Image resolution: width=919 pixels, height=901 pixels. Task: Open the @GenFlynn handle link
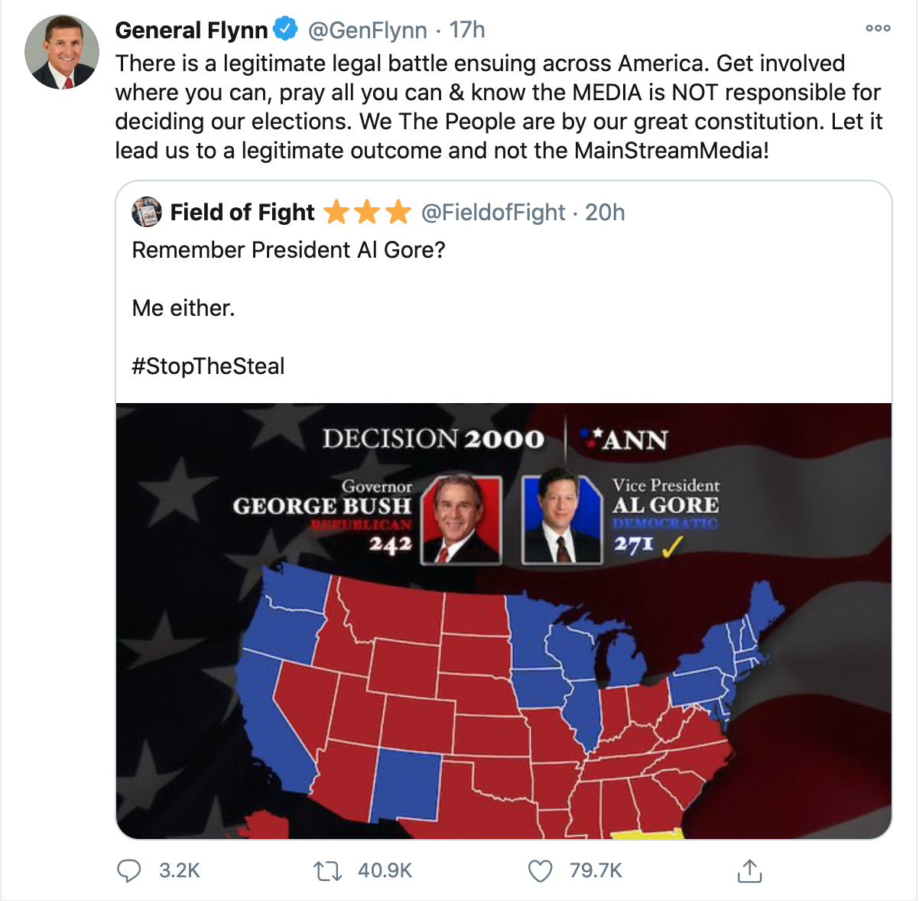tap(367, 30)
